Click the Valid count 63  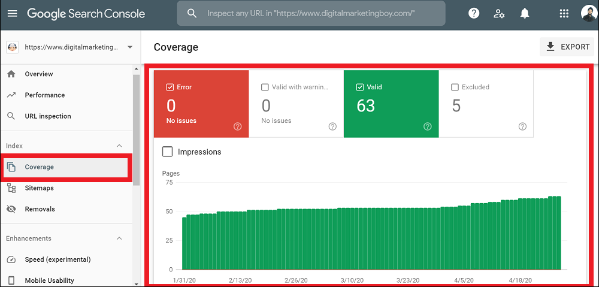coord(365,105)
